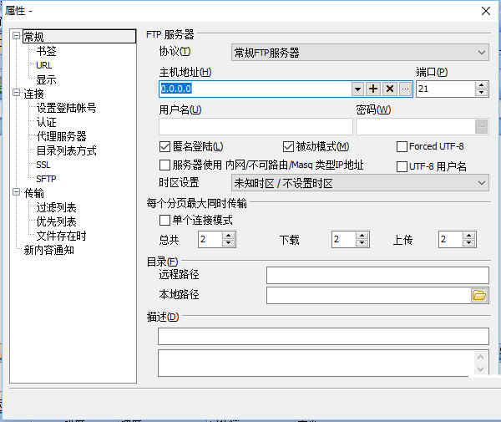Increase 上传 upload count
This screenshot has width=501, height=422.
click(468, 236)
